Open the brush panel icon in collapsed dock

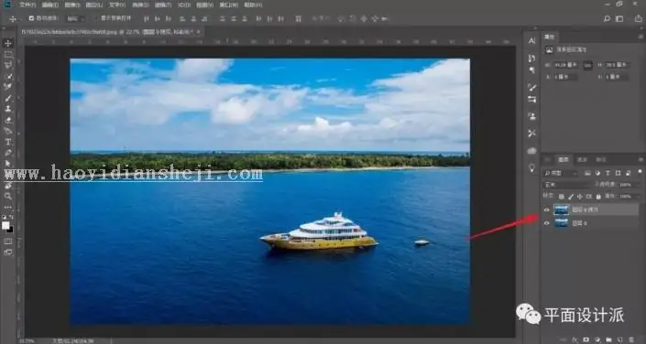tap(531, 87)
